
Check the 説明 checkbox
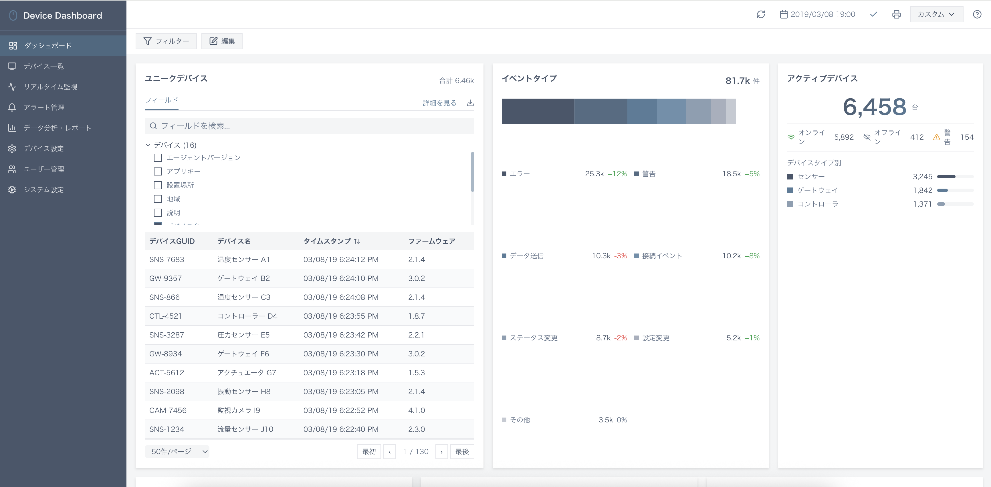(158, 213)
